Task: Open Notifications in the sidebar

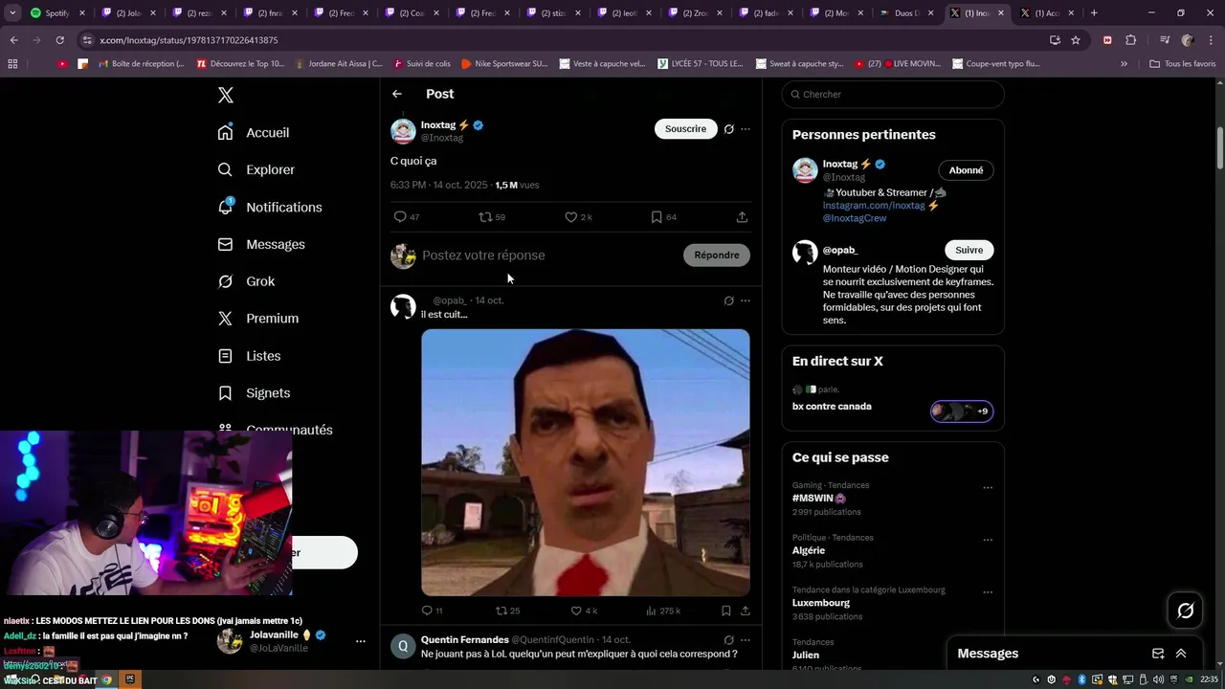Action: (270, 207)
